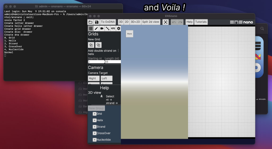Select the ATG sequence tab icon
Image resolution: width=272 pixels, height=149 pixels.
coord(113,28)
